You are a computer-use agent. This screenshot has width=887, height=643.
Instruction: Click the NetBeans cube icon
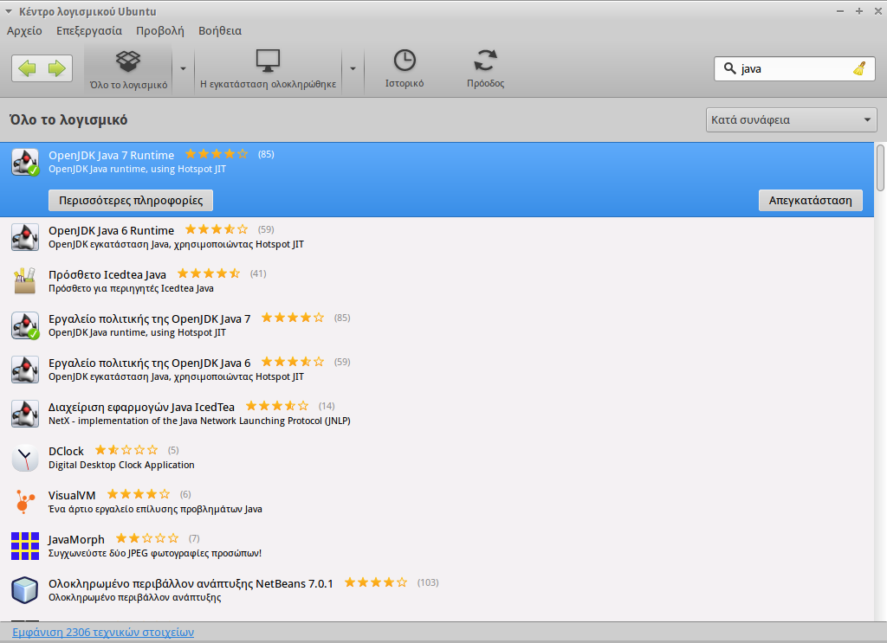coord(25,590)
